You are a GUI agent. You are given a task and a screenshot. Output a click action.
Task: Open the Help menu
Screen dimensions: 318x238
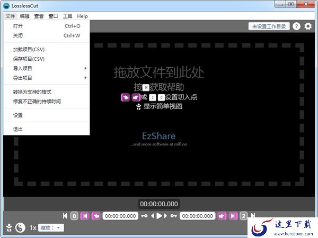[82, 16]
